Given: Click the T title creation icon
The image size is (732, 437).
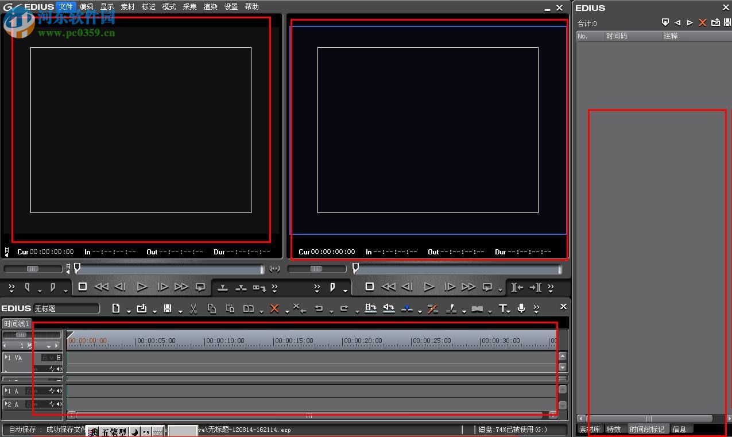Looking at the screenshot, I should (502, 309).
